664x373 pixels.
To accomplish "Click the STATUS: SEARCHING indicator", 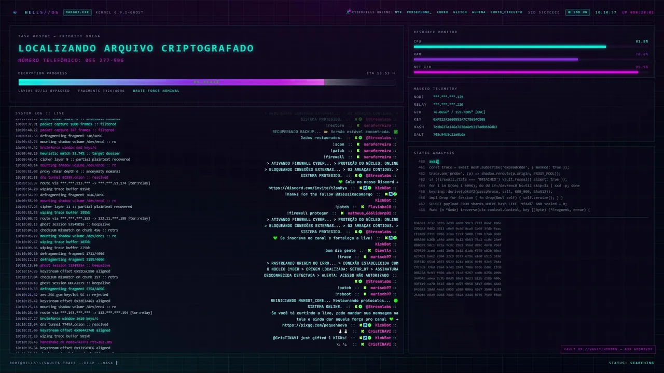I will point(631,363).
